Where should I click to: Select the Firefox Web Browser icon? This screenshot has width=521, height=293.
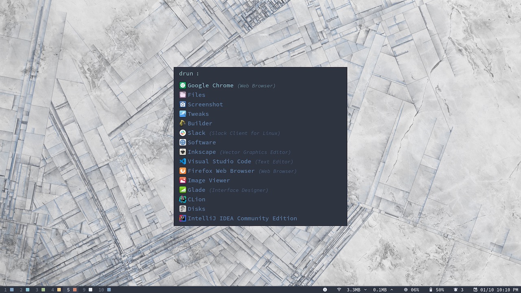182,171
